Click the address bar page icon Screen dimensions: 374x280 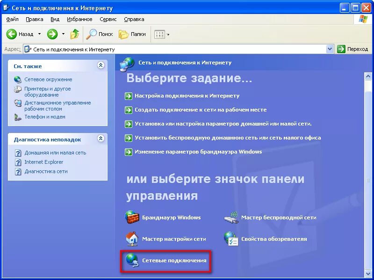point(28,49)
